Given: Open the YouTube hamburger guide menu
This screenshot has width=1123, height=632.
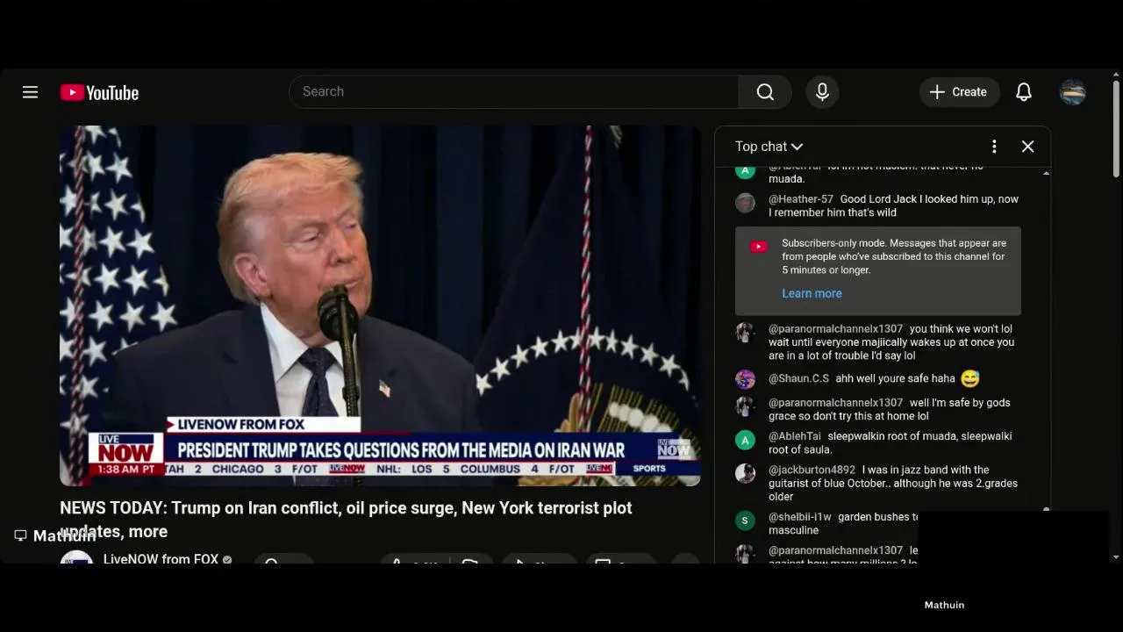Looking at the screenshot, I should tap(30, 92).
